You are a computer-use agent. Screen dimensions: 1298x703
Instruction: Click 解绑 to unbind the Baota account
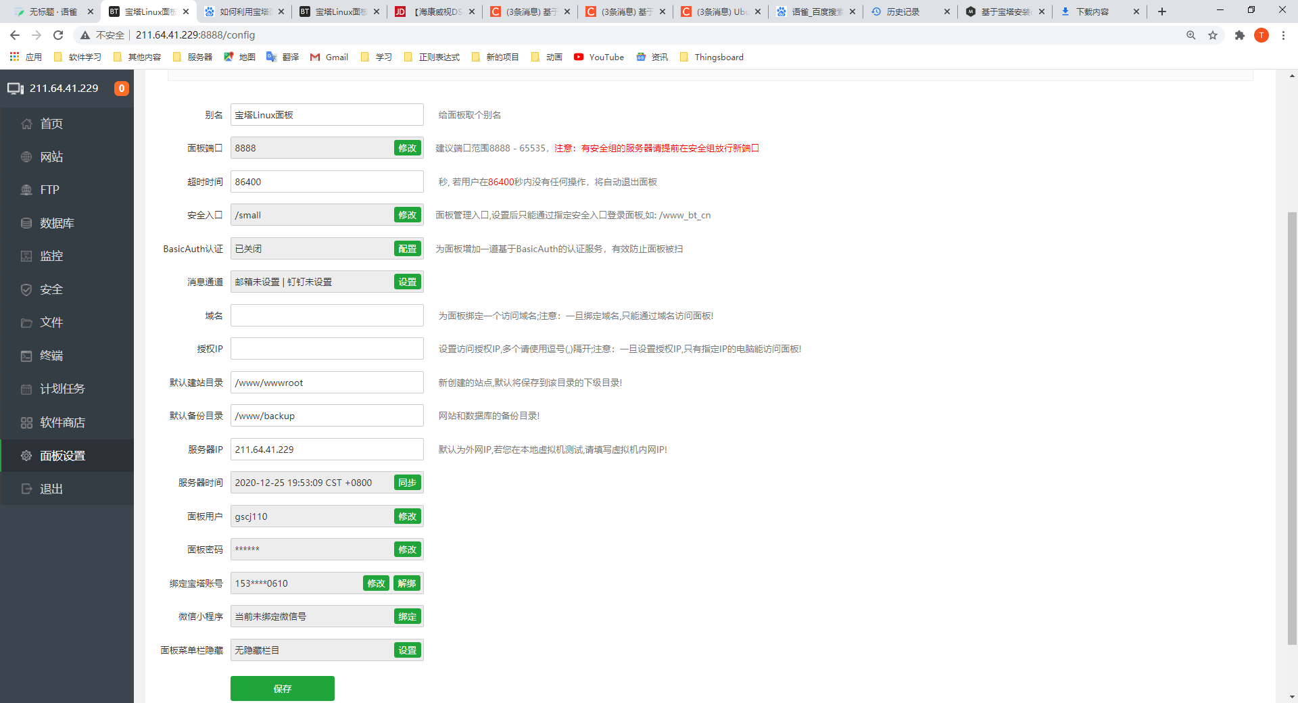(x=407, y=583)
